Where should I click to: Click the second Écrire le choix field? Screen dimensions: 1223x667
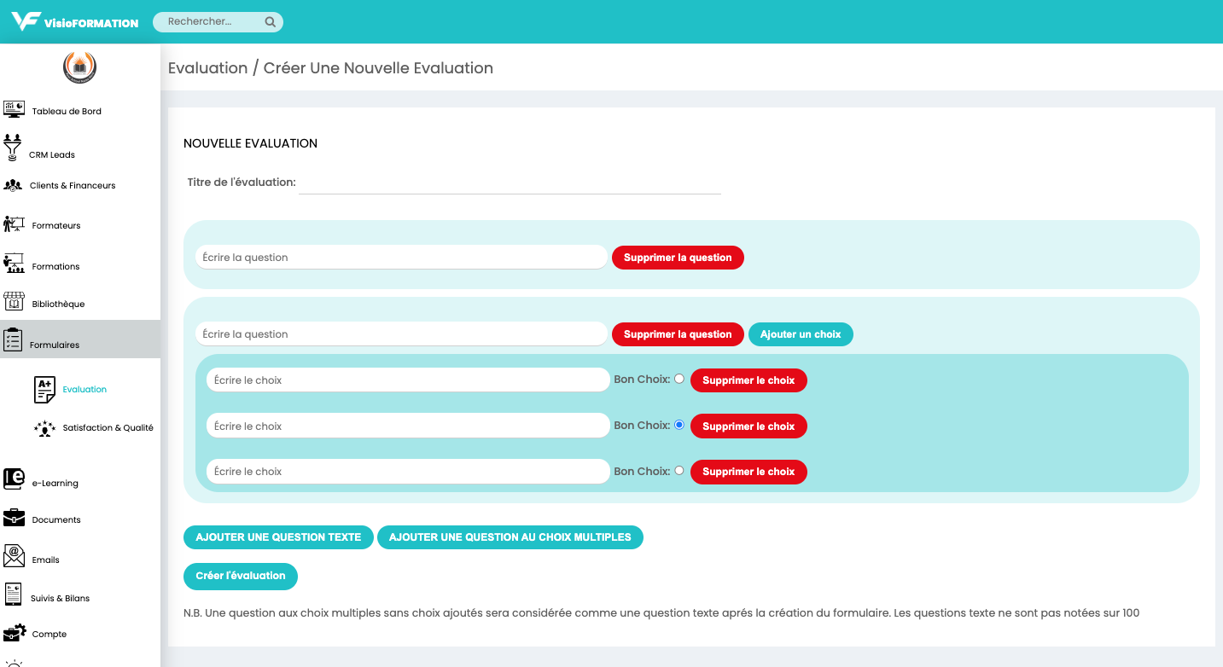(408, 426)
